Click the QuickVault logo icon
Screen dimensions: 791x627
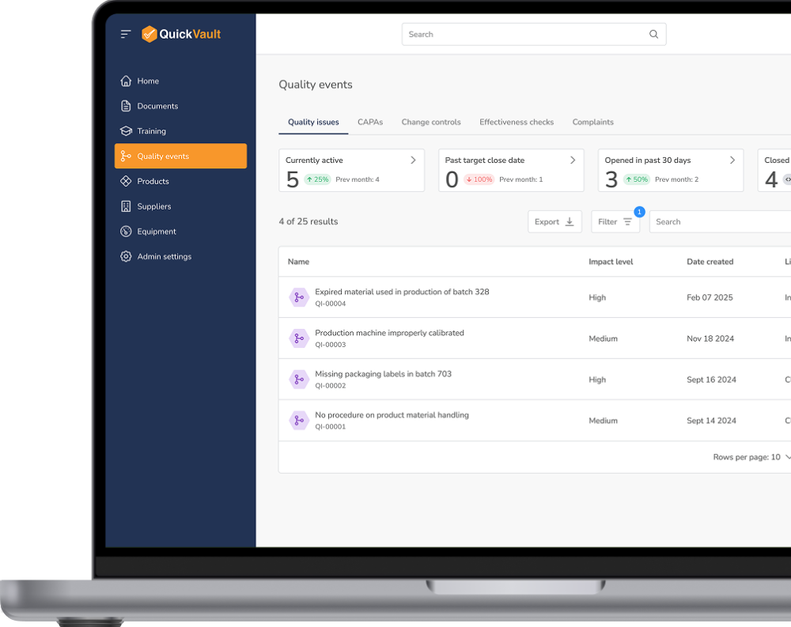tap(149, 34)
